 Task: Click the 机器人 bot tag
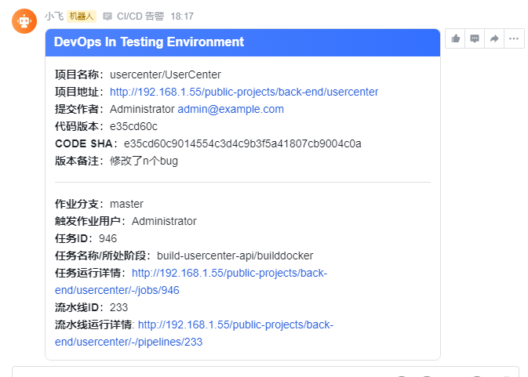[x=82, y=16]
